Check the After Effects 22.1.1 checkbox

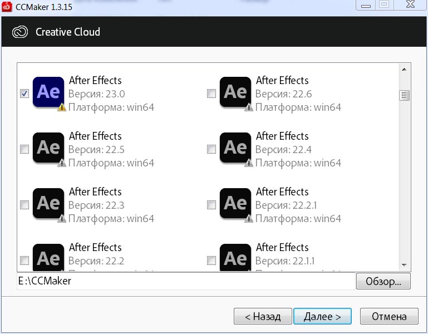pyautogui.click(x=211, y=261)
